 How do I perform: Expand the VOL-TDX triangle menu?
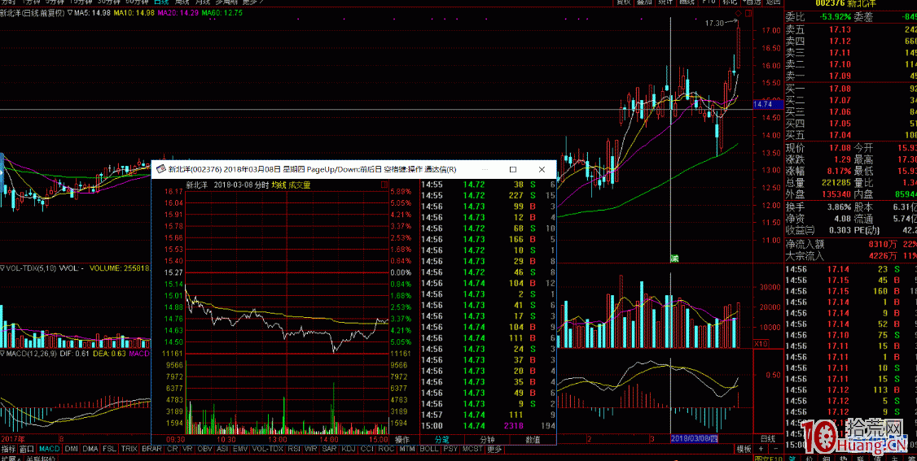tap(2, 268)
